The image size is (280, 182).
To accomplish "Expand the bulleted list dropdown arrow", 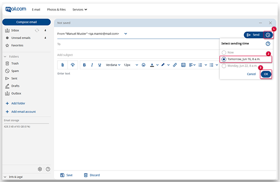I will (217, 65).
